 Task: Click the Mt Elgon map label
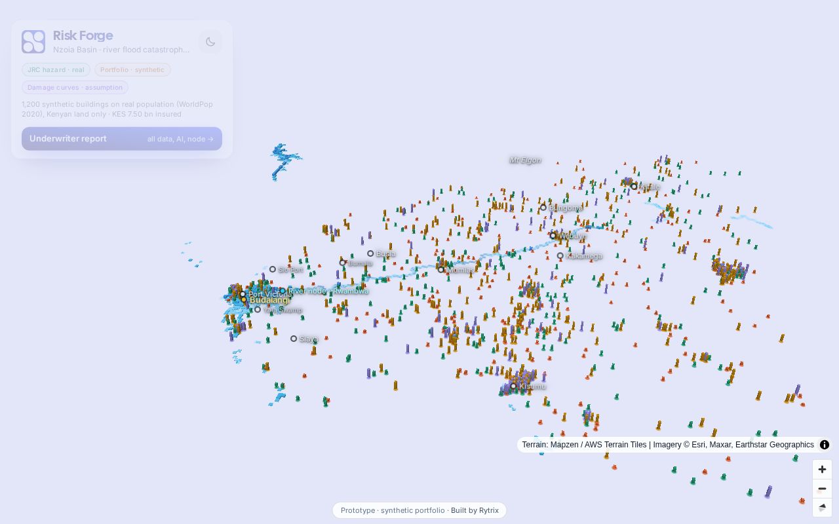pyautogui.click(x=525, y=160)
